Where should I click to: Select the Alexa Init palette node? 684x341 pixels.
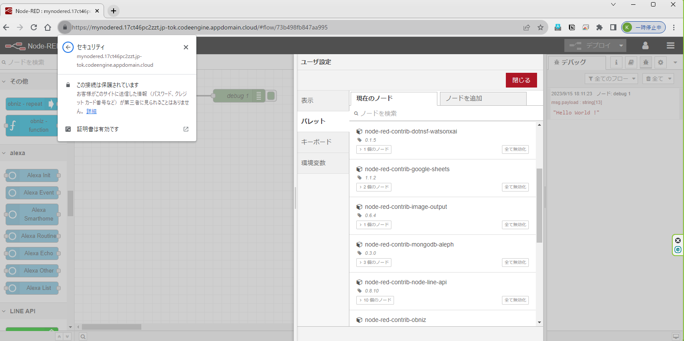tap(32, 175)
